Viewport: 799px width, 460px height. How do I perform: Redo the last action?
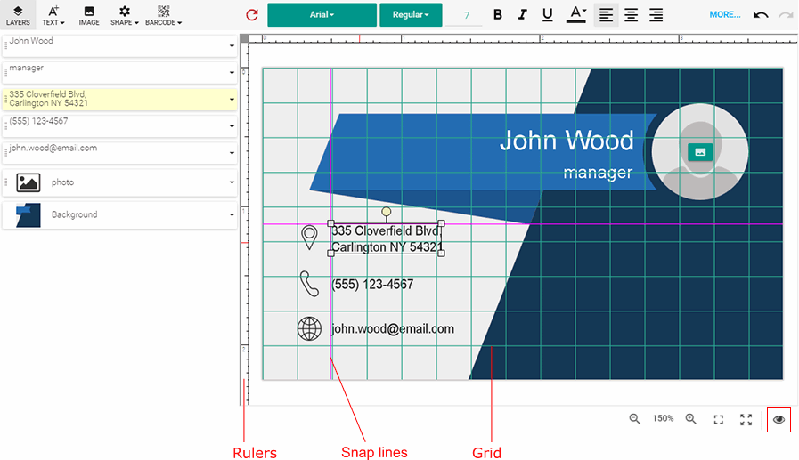click(786, 15)
